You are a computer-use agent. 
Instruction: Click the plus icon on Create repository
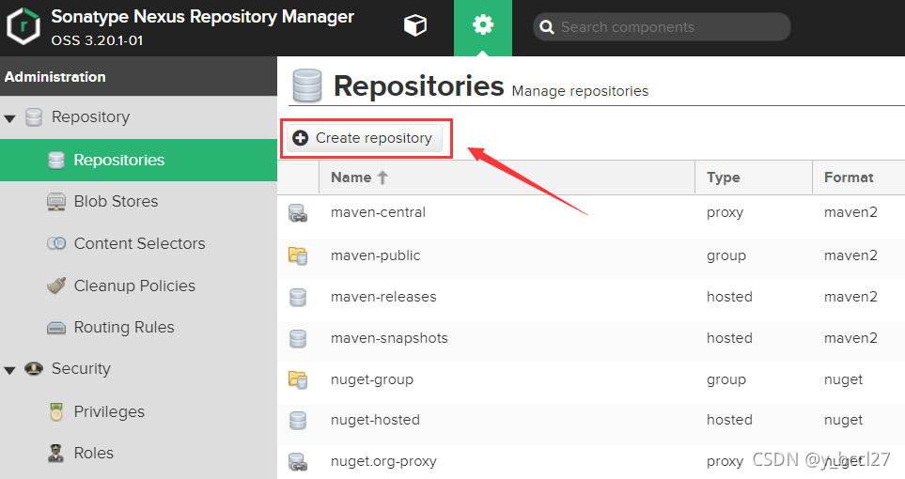pyautogui.click(x=300, y=138)
